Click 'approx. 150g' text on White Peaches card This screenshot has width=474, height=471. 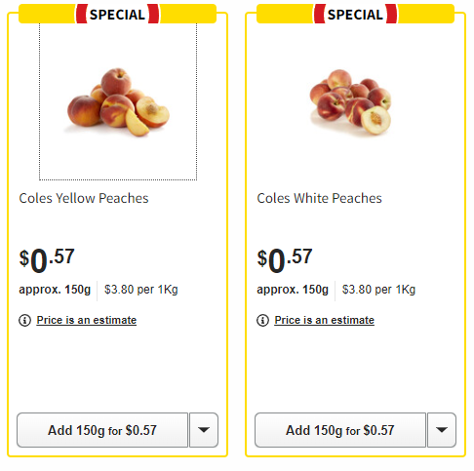pos(293,290)
